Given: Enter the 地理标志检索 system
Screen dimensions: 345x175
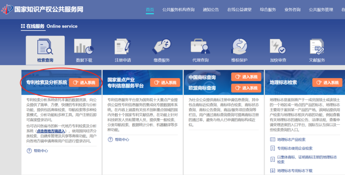Looking at the screenshot, I should pyautogui.click(x=327, y=83).
